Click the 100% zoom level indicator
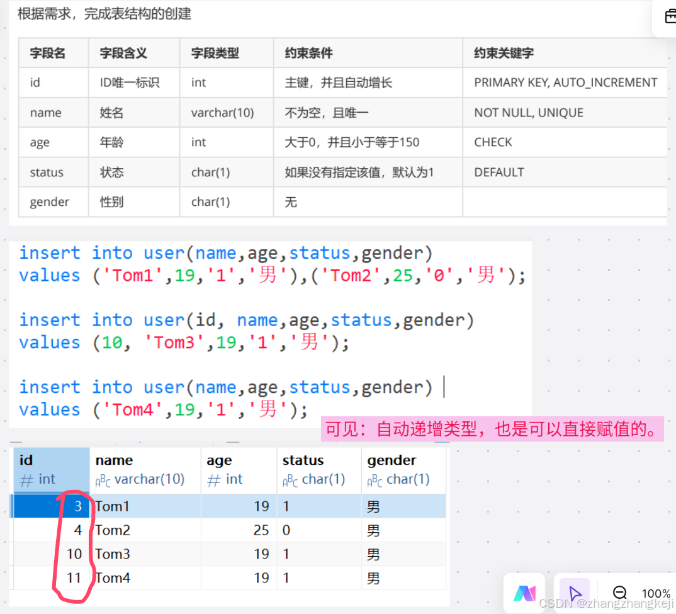This screenshot has height=614, width=676. 656,594
